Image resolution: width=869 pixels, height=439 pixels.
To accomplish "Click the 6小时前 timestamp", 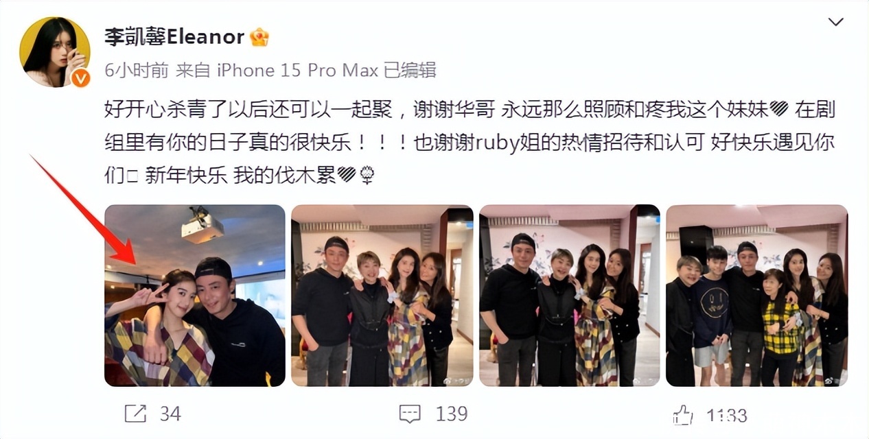I will tap(137, 71).
